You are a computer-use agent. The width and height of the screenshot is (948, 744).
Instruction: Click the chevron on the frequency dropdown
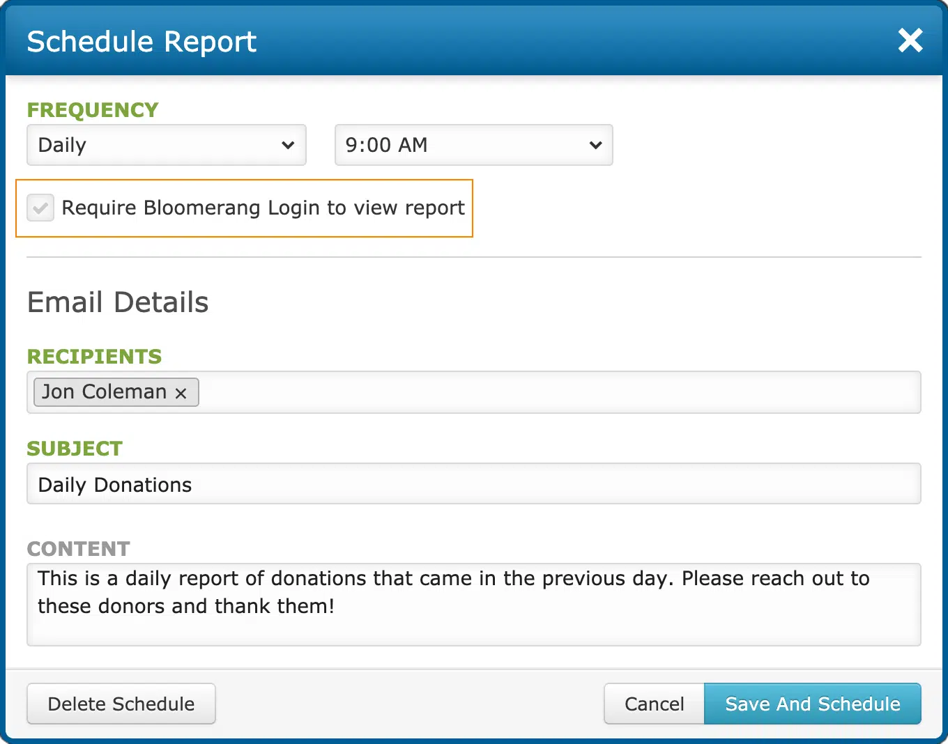pyautogui.click(x=288, y=145)
